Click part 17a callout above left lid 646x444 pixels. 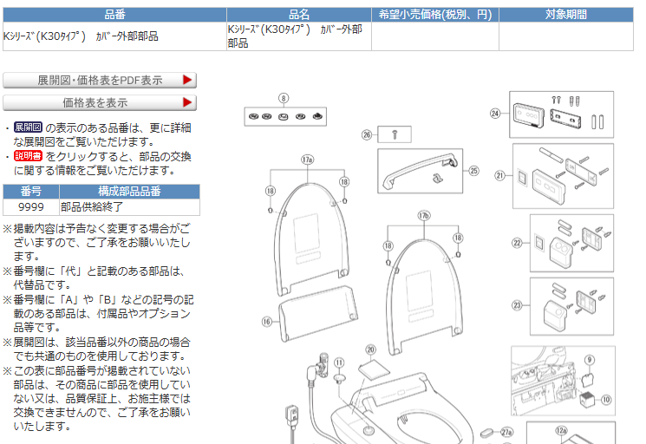click(x=307, y=160)
